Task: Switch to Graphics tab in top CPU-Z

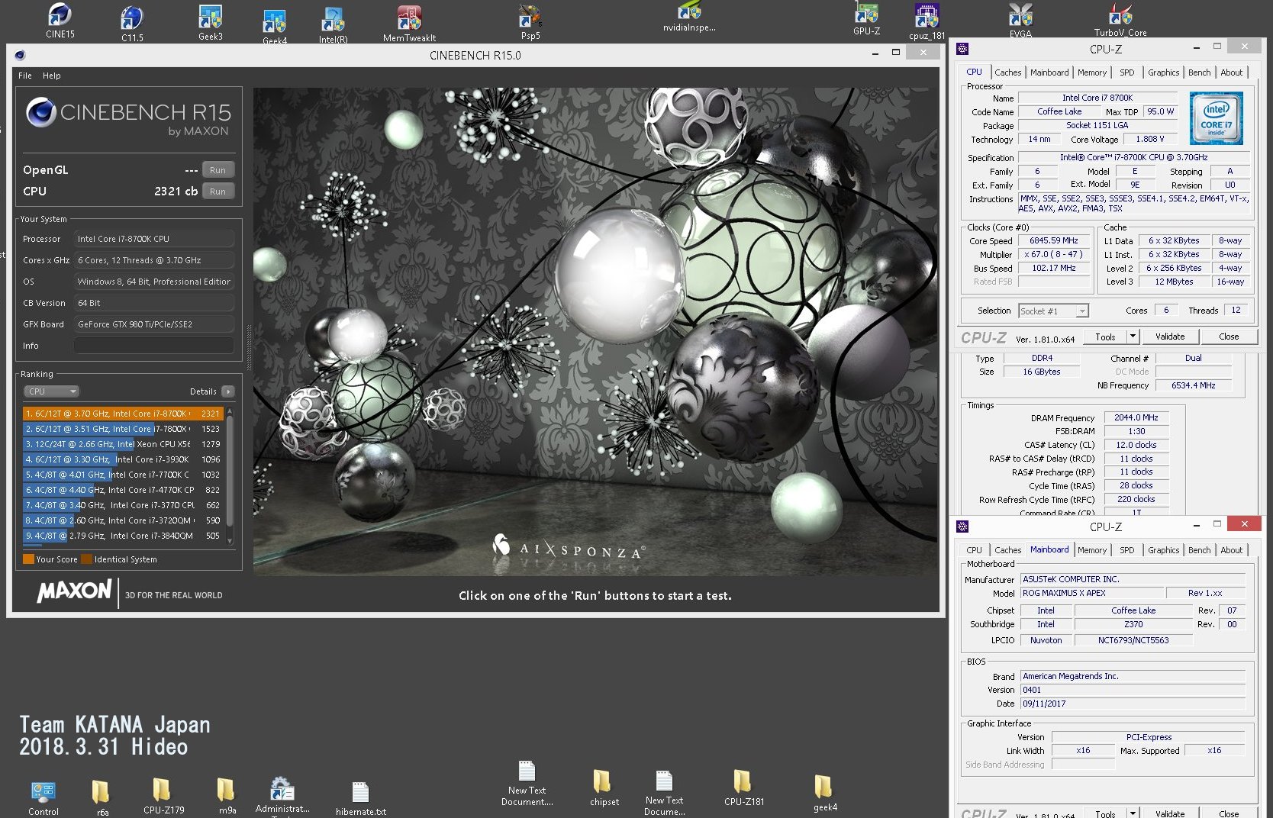Action: pyautogui.click(x=1163, y=72)
